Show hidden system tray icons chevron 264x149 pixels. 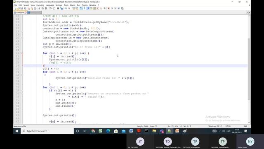(x=220, y=131)
